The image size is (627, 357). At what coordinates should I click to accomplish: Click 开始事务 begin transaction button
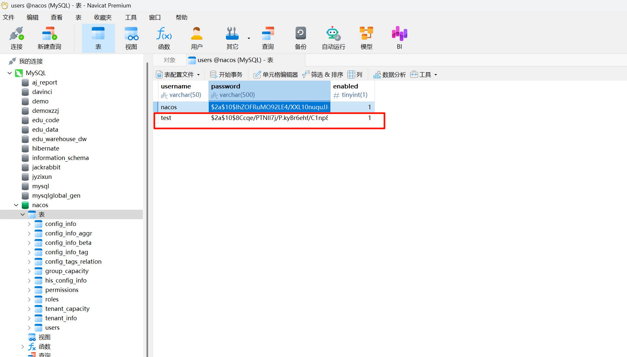click(226, 75)
